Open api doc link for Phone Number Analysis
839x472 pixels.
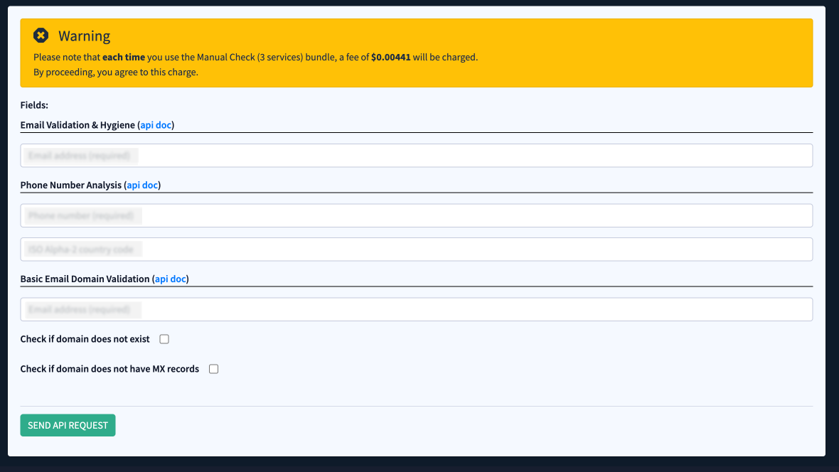pyautogui.click(x=142, y=185)
